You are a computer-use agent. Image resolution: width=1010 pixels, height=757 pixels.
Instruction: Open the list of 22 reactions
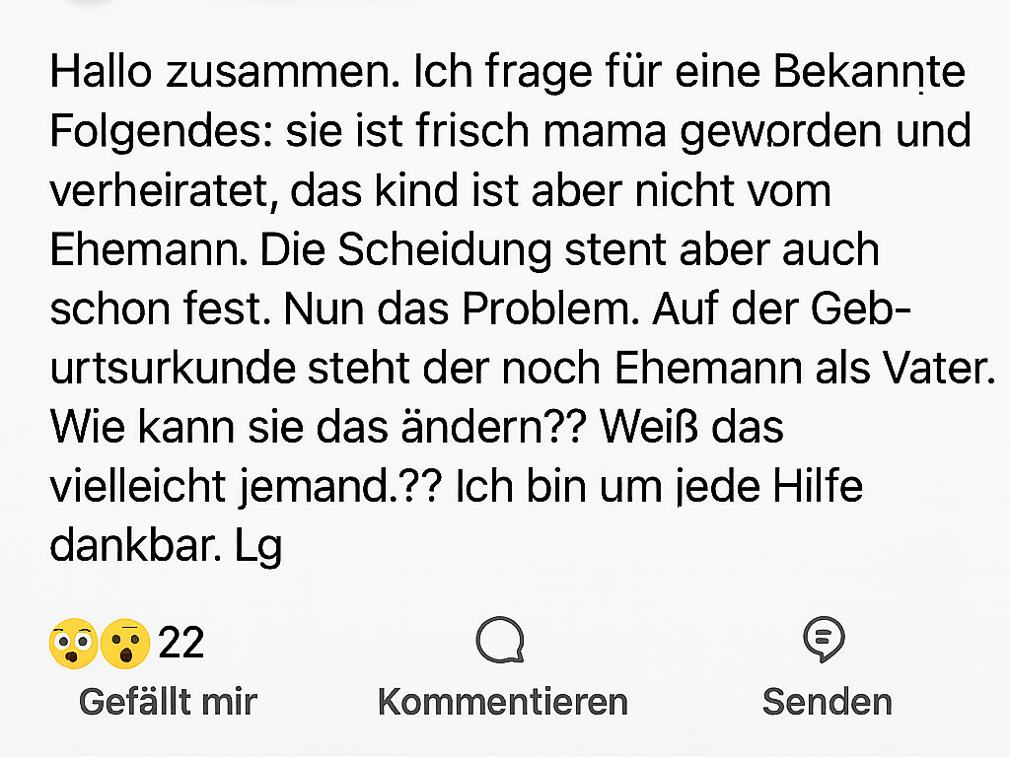coord(181,644)
